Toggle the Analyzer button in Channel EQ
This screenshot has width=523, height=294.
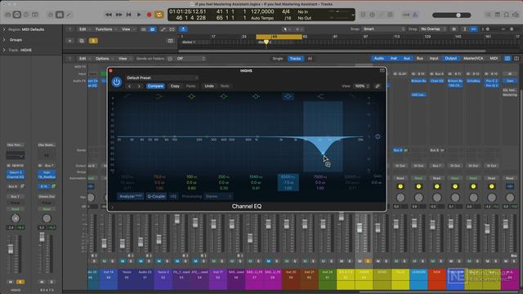point(131,196)
